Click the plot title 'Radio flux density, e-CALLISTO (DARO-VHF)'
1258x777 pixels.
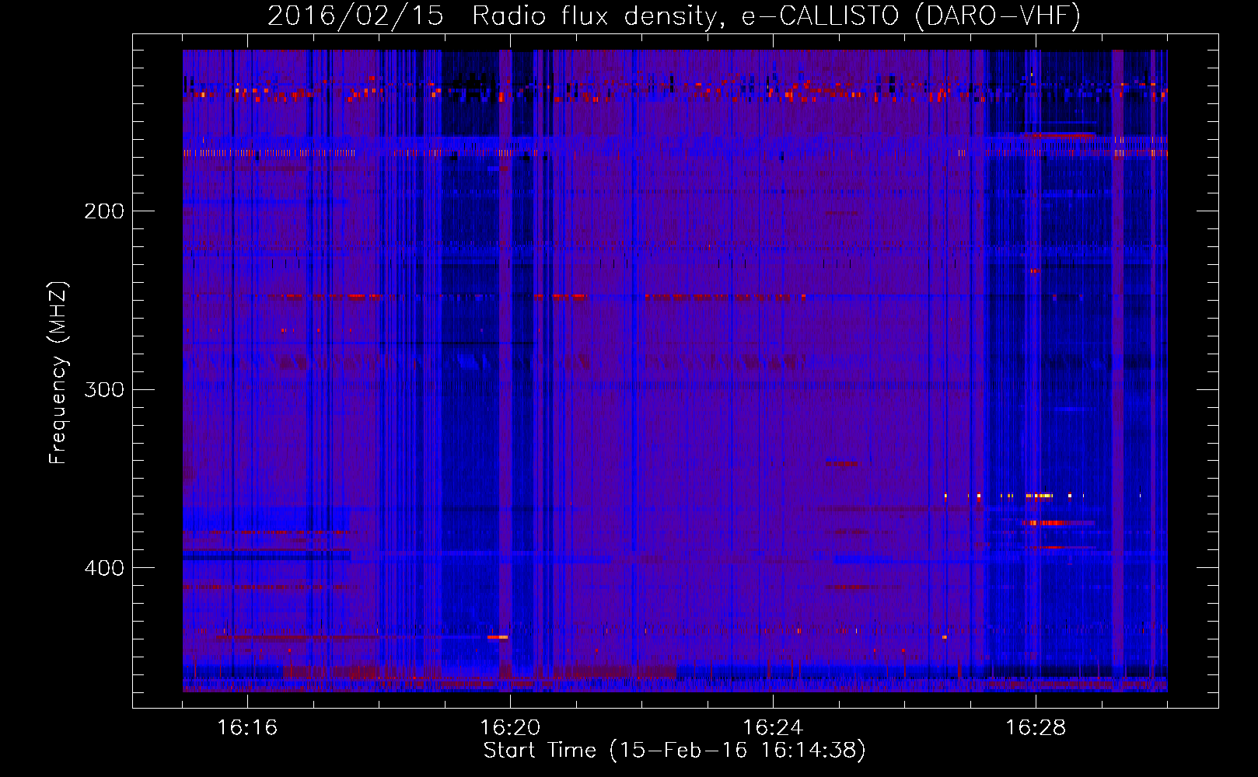click(776, 16)
